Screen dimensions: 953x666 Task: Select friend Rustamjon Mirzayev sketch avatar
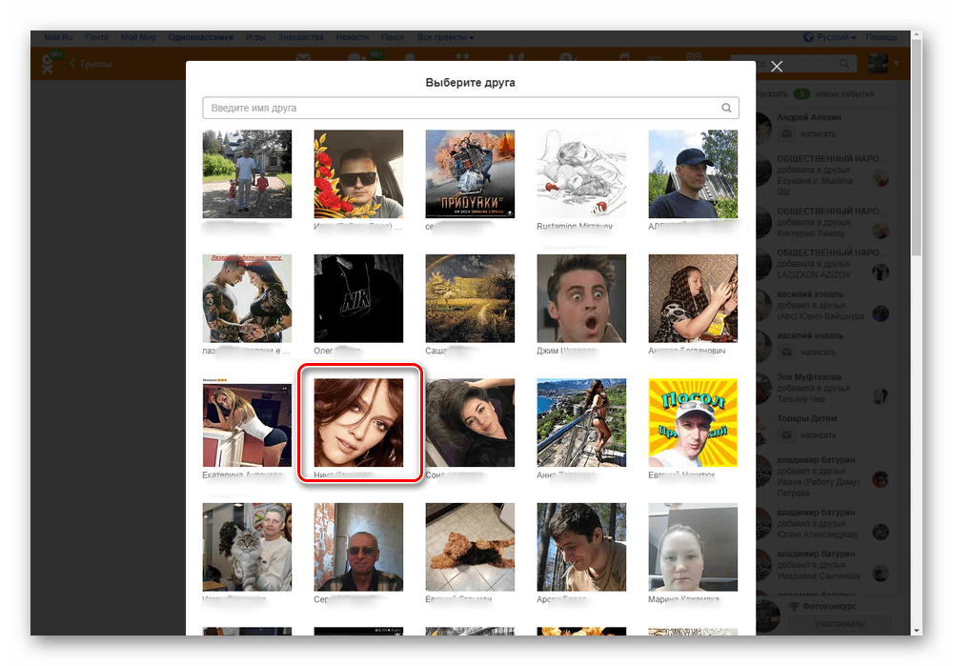(581, 173)
